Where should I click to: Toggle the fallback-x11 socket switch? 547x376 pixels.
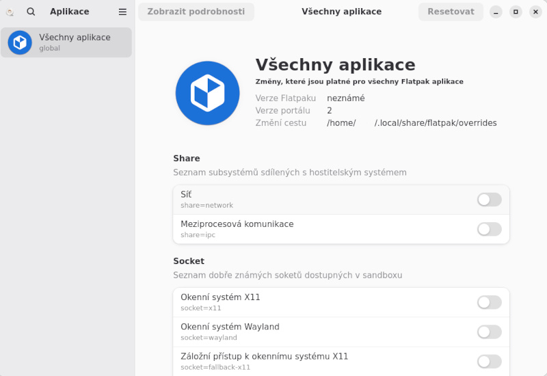pos(489,361)
